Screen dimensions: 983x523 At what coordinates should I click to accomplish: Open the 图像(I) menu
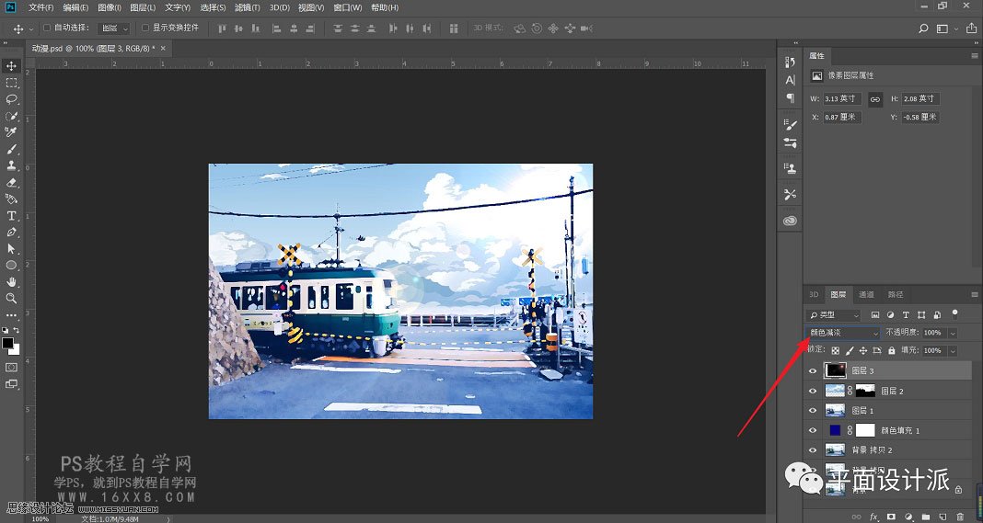pos(110,7)
